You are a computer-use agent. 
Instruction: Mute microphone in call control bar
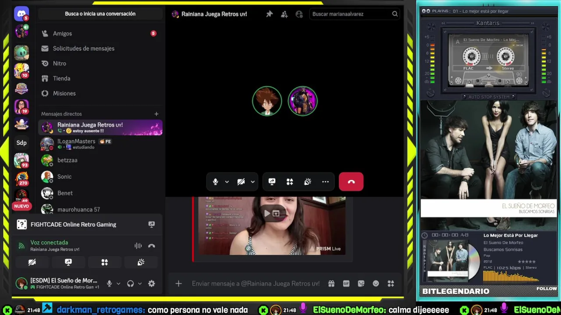pyautogui.click(x=215, y=182)
